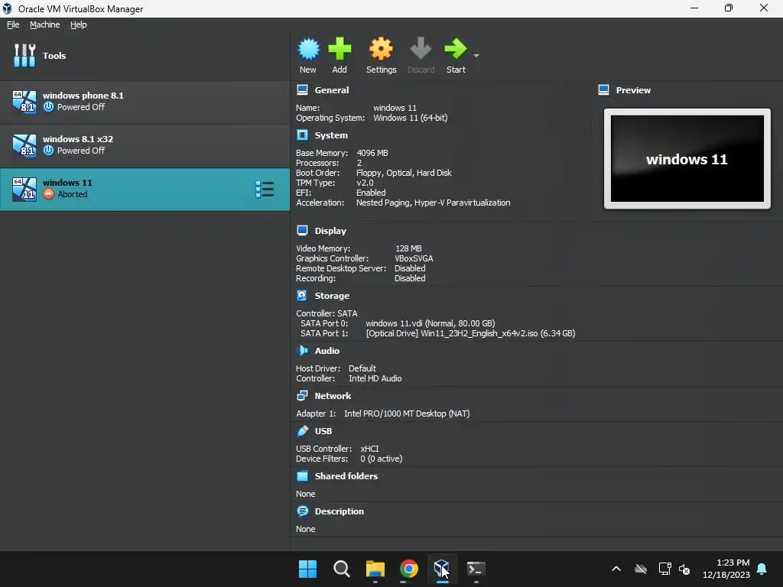This screenshot has height=587, width=783.
Task: Select the windows phone 8.1 machine
Action: [x=145, y=102]
